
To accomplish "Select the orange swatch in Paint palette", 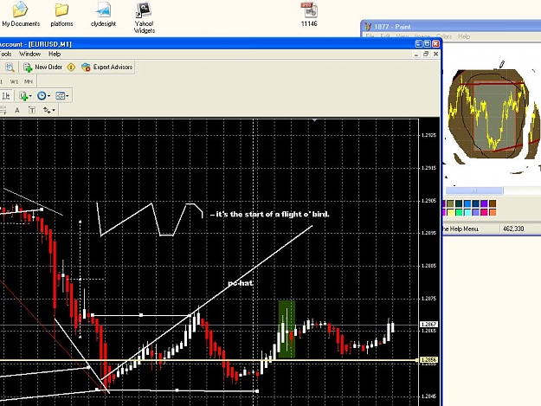I will (493, 212).
